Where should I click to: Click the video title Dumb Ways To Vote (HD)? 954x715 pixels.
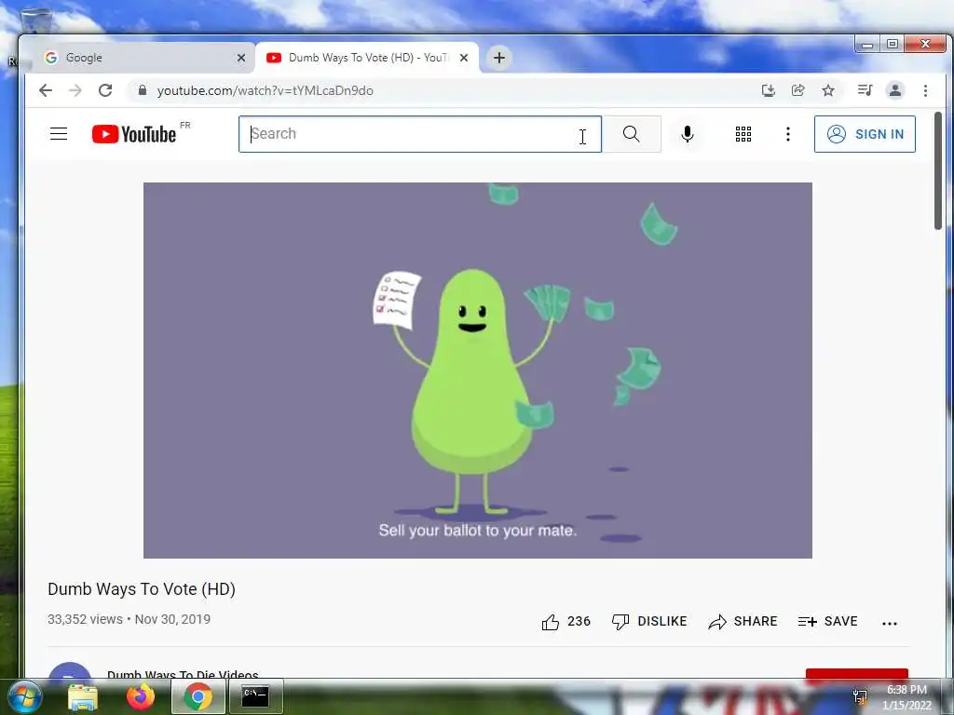coord(142,589)
